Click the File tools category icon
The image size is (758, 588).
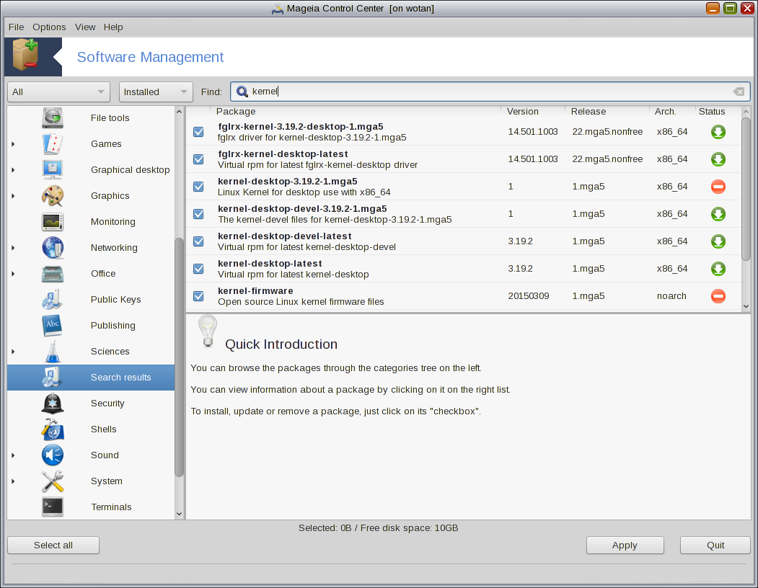click(53, 118)
